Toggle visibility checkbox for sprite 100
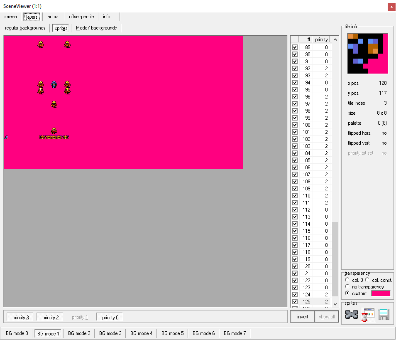Image resolution: width=396 pixels, height=340 pixels. point(295,125)
